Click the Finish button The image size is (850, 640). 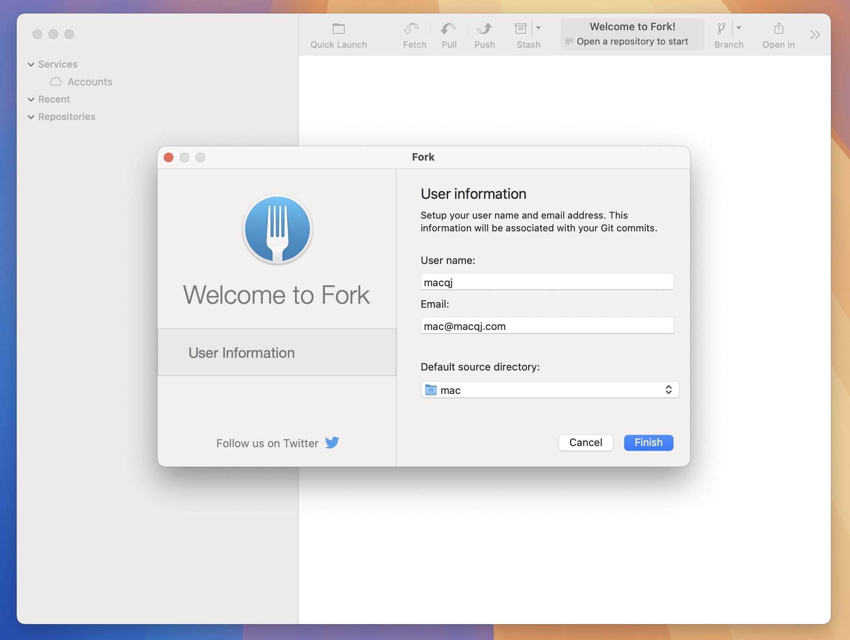coord(648,442)
